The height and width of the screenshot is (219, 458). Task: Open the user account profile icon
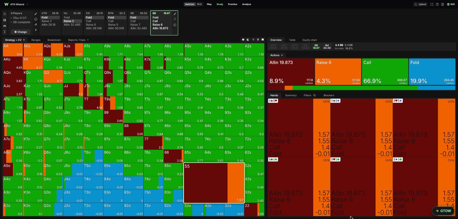coord(443,4)
